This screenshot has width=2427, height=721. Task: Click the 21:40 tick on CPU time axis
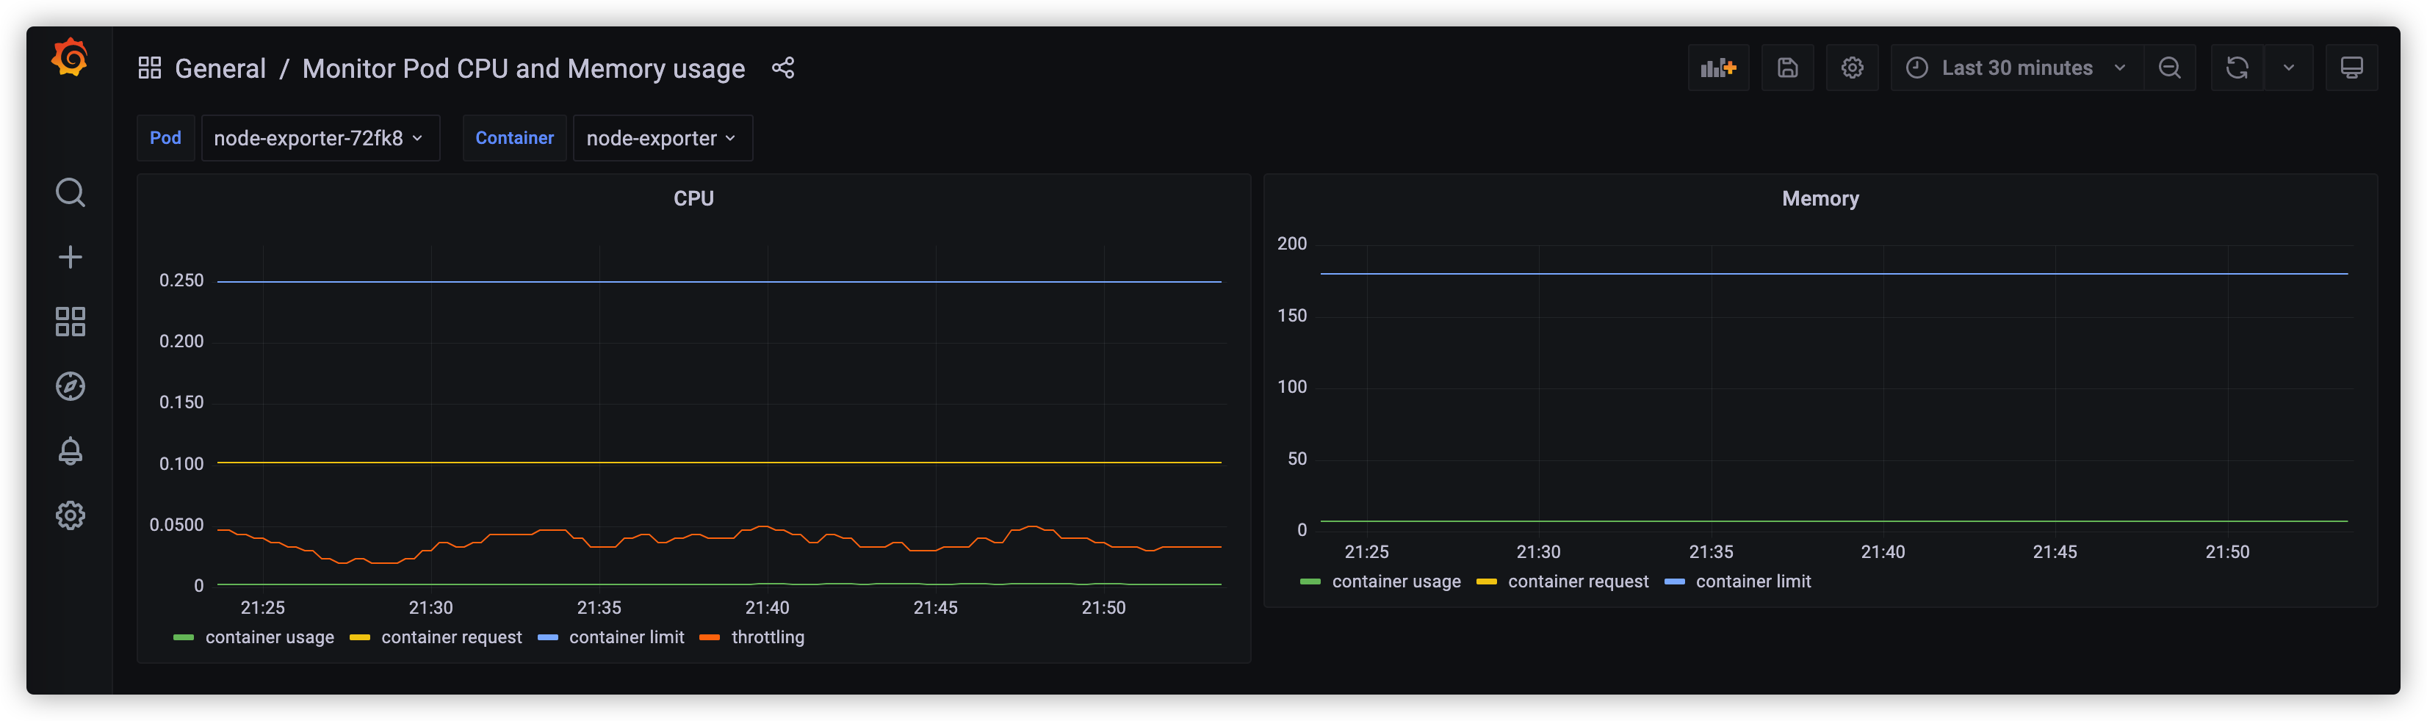(767, 608)
